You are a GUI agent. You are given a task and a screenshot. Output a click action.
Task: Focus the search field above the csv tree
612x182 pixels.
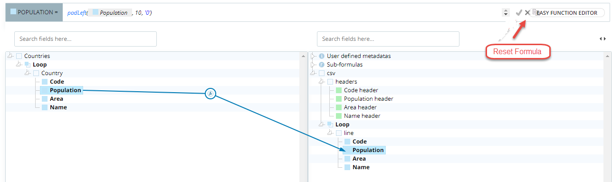[x=388, y=39]
